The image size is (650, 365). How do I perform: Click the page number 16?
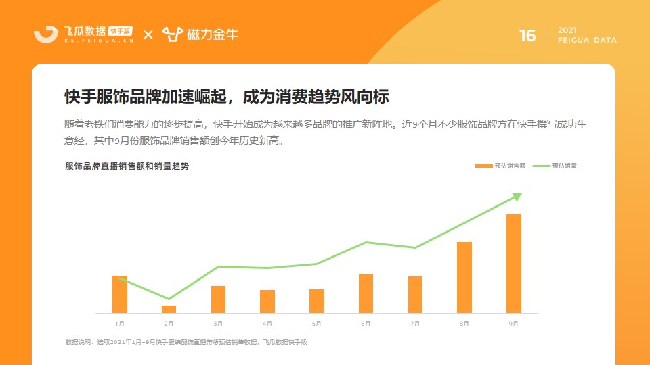[x=527, y=36]
